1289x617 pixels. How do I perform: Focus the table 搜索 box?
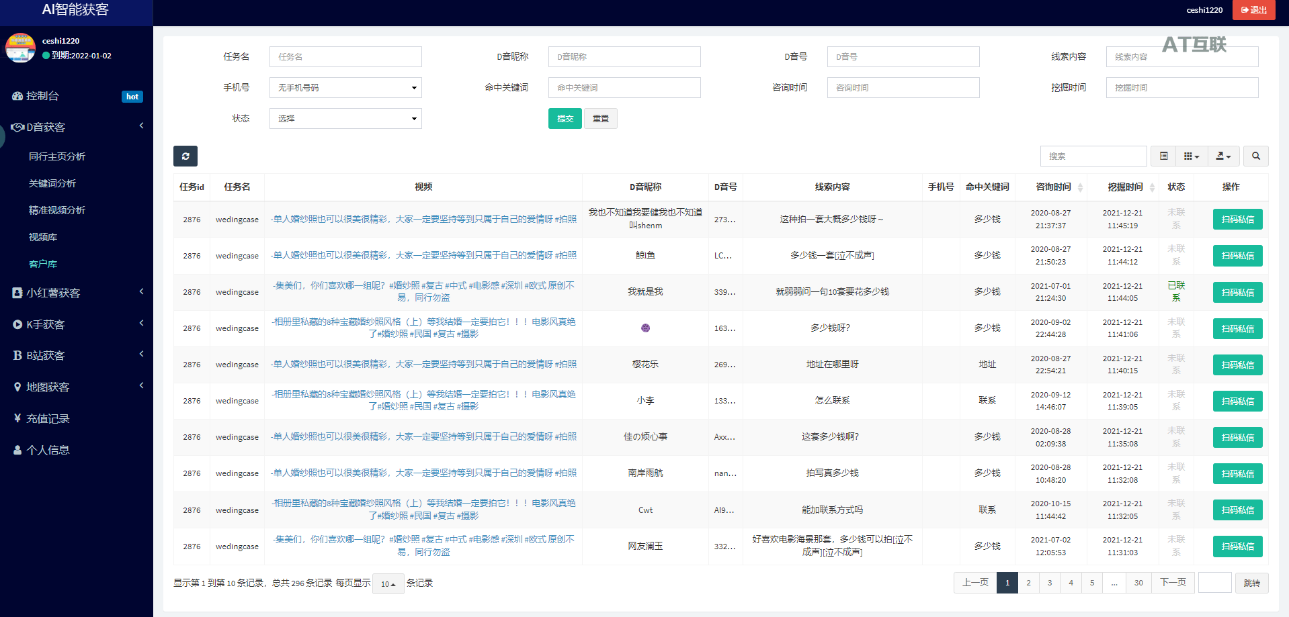pos(1093,156)
